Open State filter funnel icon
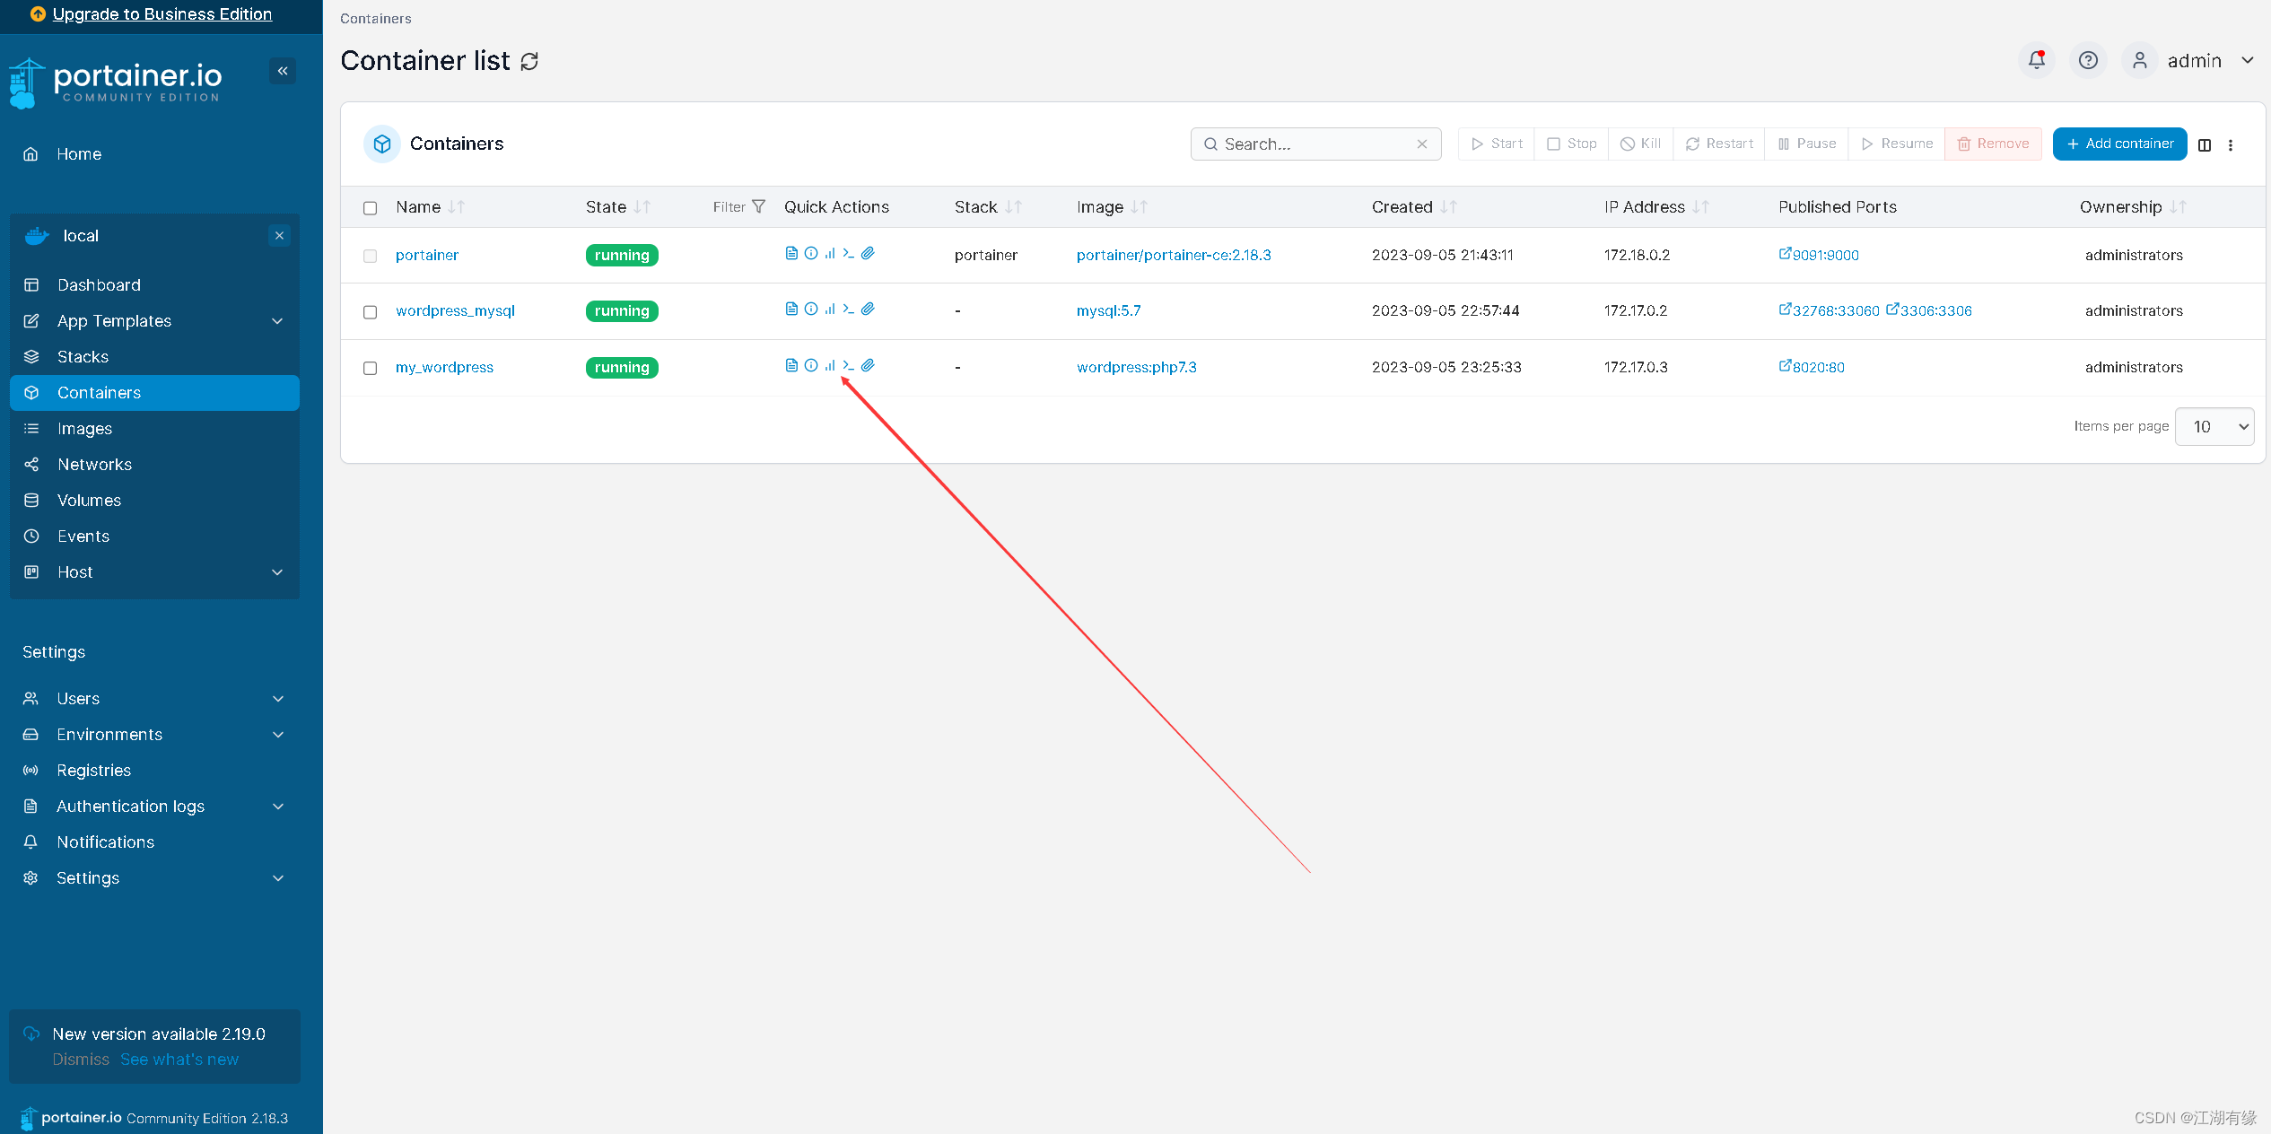Viewport: 2271px width, 1134px height. 758,206
